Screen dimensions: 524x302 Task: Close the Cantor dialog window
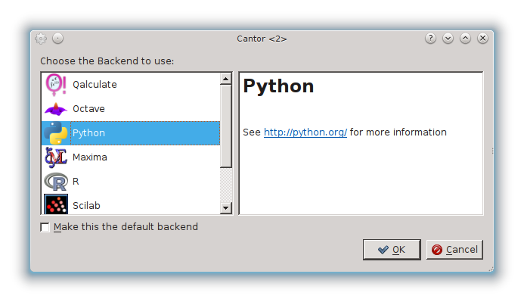pos(482,39)
